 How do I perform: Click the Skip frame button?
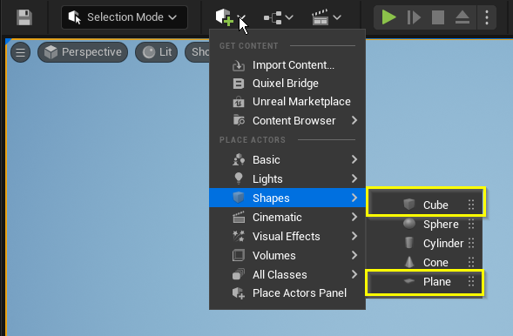[x=414, y=17]
